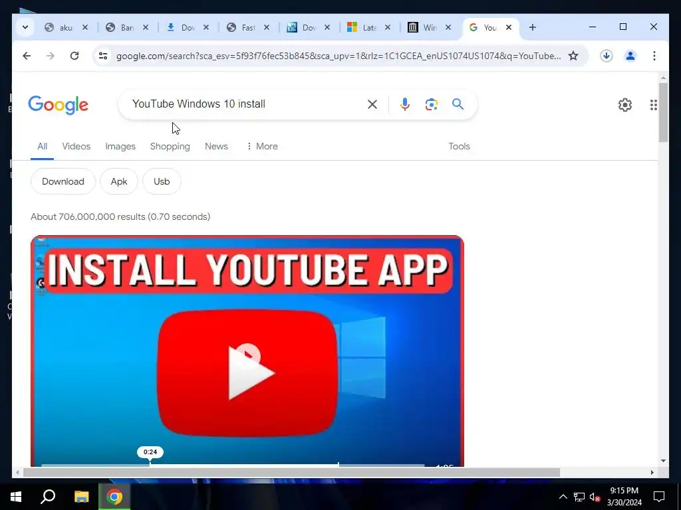This screenshot has height=510, width=681.
Task: Go back to the previous page
Action: click(27, 56)
